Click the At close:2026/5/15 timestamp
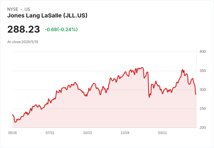214x148 pixels. click(x=23, y=42)
